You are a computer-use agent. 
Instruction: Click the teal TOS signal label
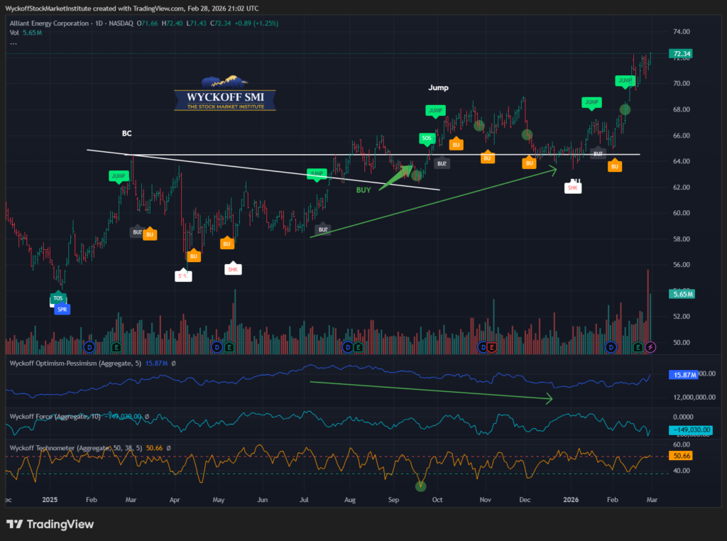57,299
